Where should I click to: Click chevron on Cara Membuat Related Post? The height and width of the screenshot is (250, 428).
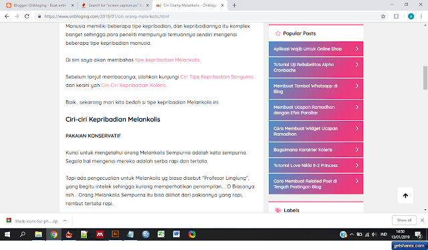pos(357,181)
